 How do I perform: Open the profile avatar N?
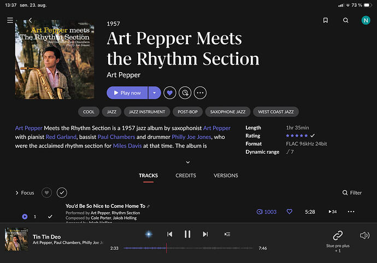(x=366, y=20)
